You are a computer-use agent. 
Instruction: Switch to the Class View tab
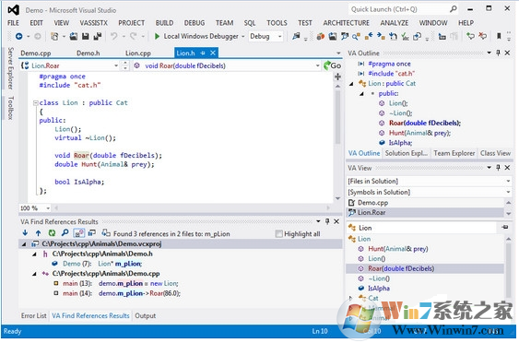pyautogui.click(x=495, y=153)
